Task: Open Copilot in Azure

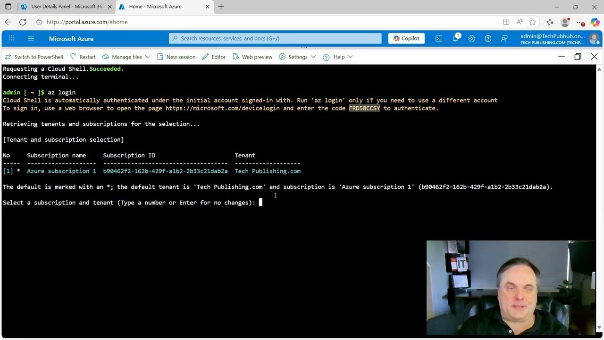Action: pos(406,38)
